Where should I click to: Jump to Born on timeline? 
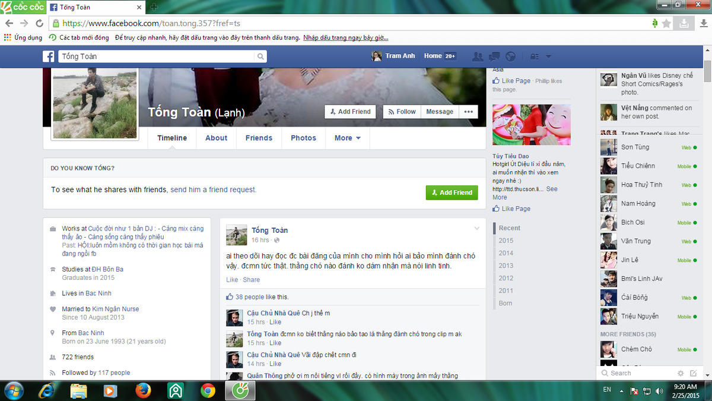click(x=506, y=303)
